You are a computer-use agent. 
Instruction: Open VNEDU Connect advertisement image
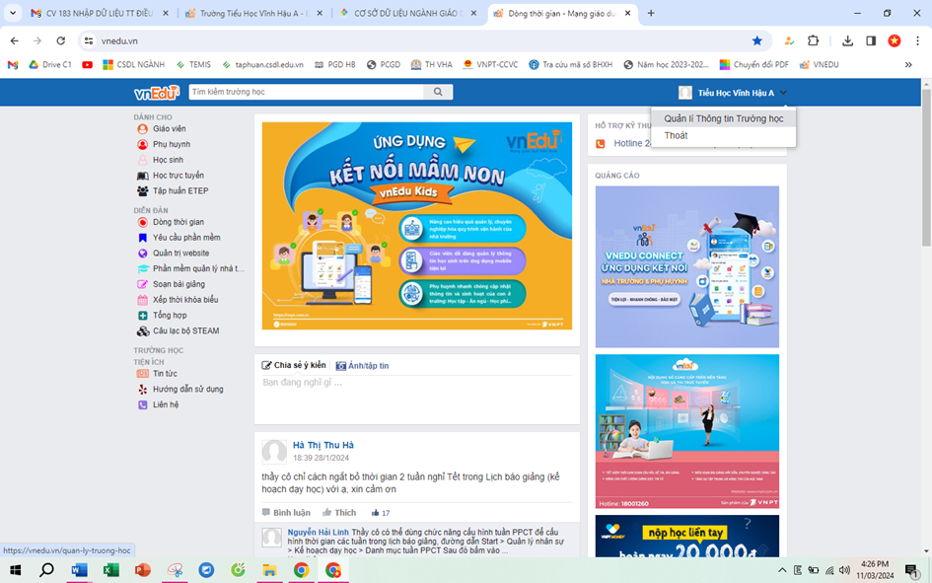[687, 266]
